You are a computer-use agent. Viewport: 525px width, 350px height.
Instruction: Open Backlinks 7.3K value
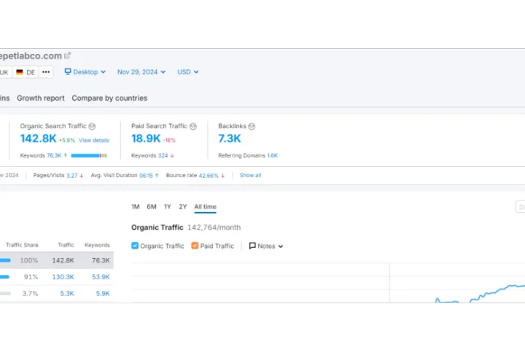[x=230, y=139]
